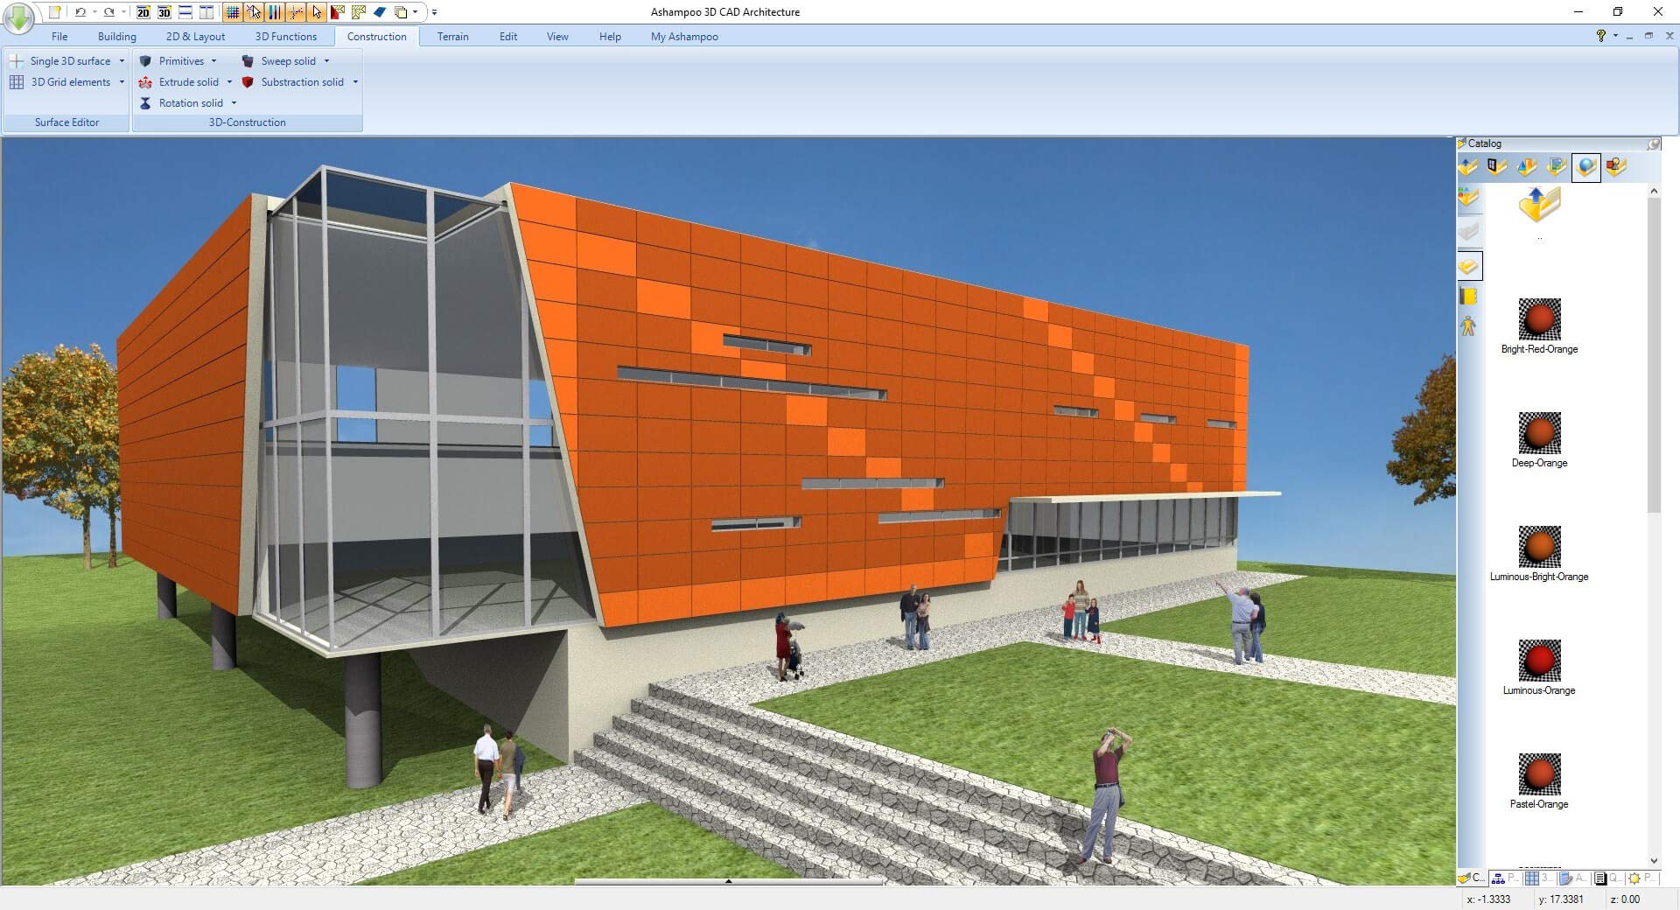Expand the Primitives dropdown
This screenshot has width=1680, height=910.
point(213,61)
